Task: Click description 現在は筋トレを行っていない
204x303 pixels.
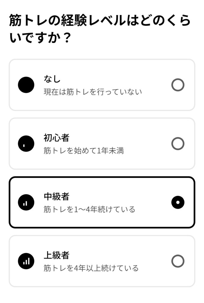Action: click(93, 92)
